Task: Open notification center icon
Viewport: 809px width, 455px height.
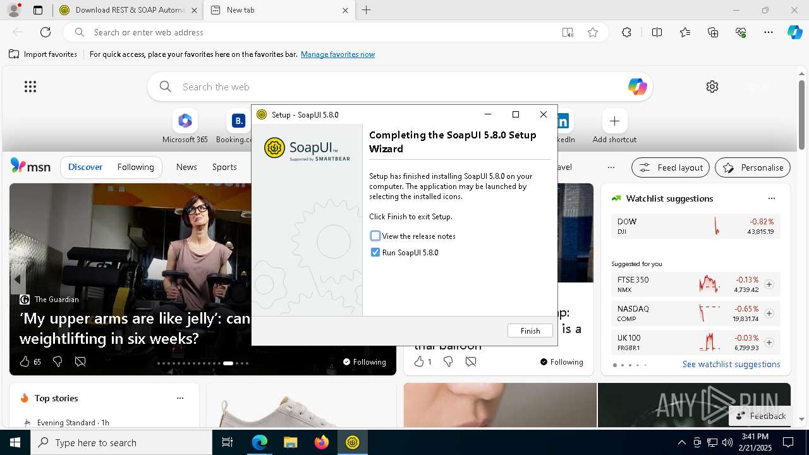Action: click(x=788, y=442)
